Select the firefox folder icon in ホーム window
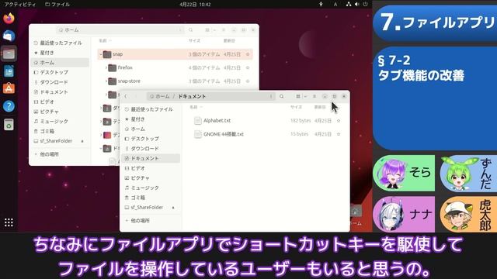 coord(112,67)
